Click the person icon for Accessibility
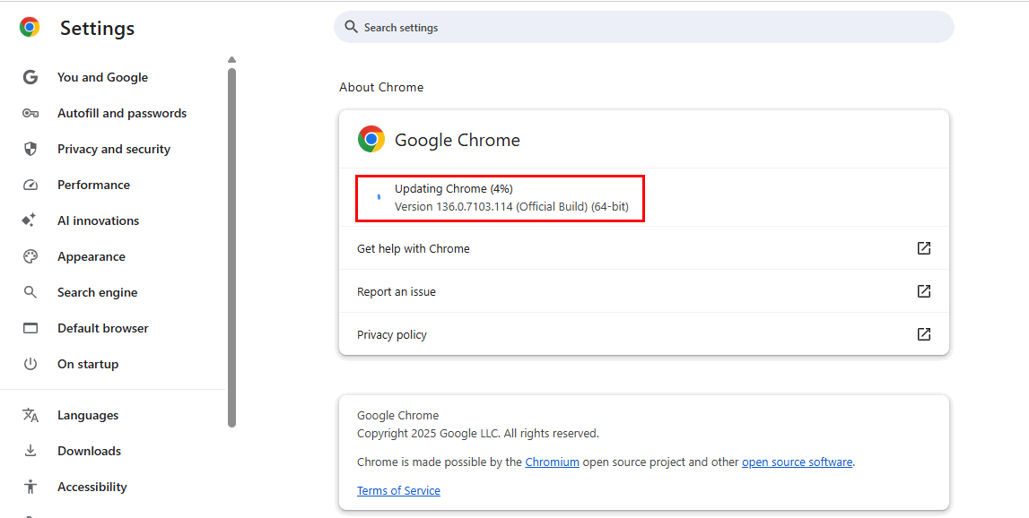The width and height of the screenshot is (1029, 518). pos(31,487)
